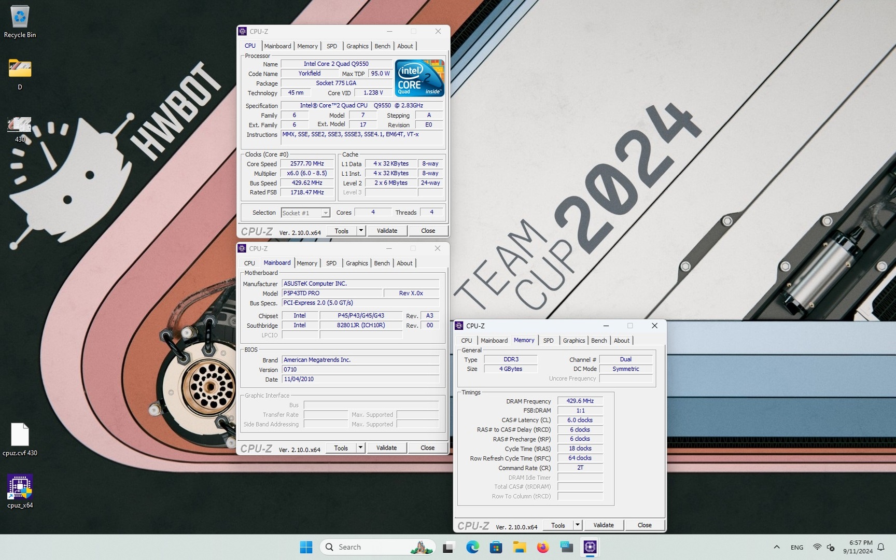Click the P5P43TD PRO model field
This screenshot has width=896, height=560.
pyautogui.click(x=332, y=293)
